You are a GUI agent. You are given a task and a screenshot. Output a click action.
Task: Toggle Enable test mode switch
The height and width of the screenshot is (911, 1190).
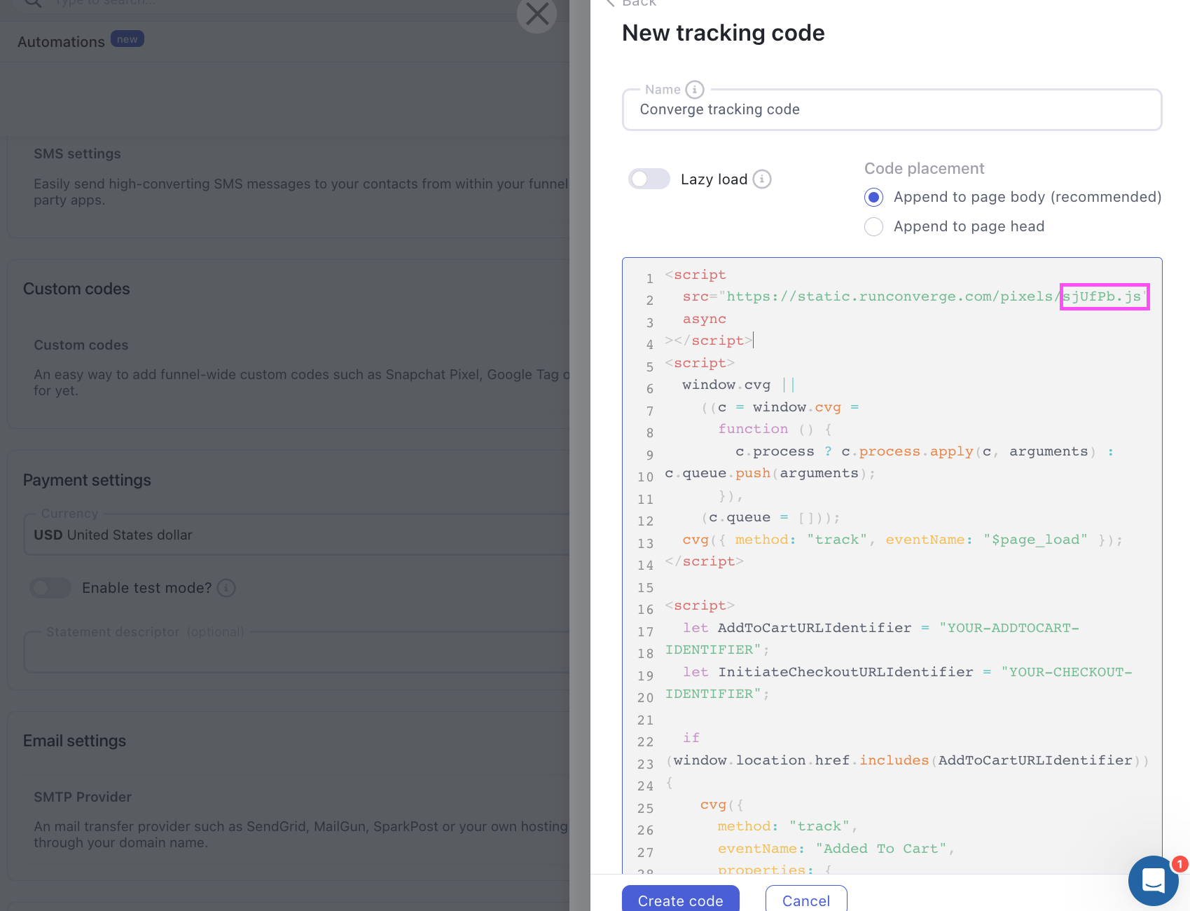click(x=50, y=588)
